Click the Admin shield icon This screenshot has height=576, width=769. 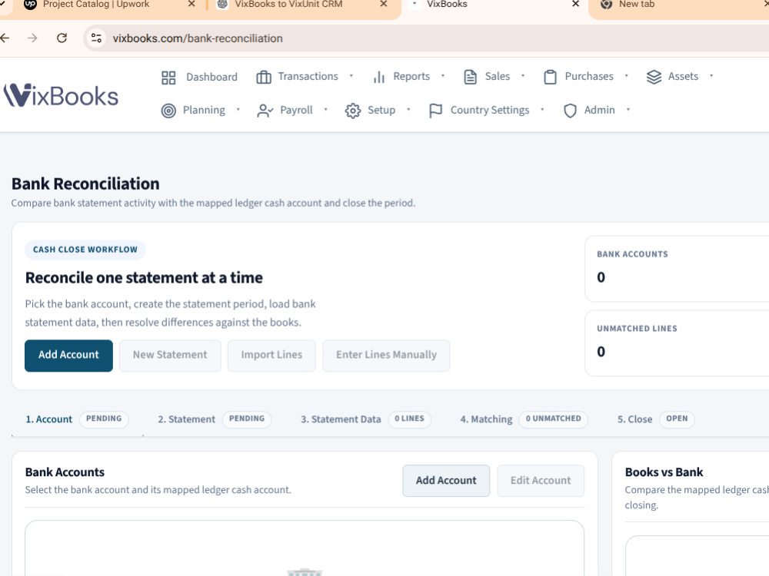tap(570, 111)
